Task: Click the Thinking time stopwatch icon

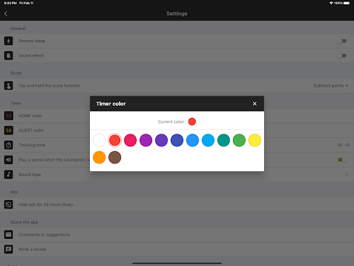Action: pos(8,145)
